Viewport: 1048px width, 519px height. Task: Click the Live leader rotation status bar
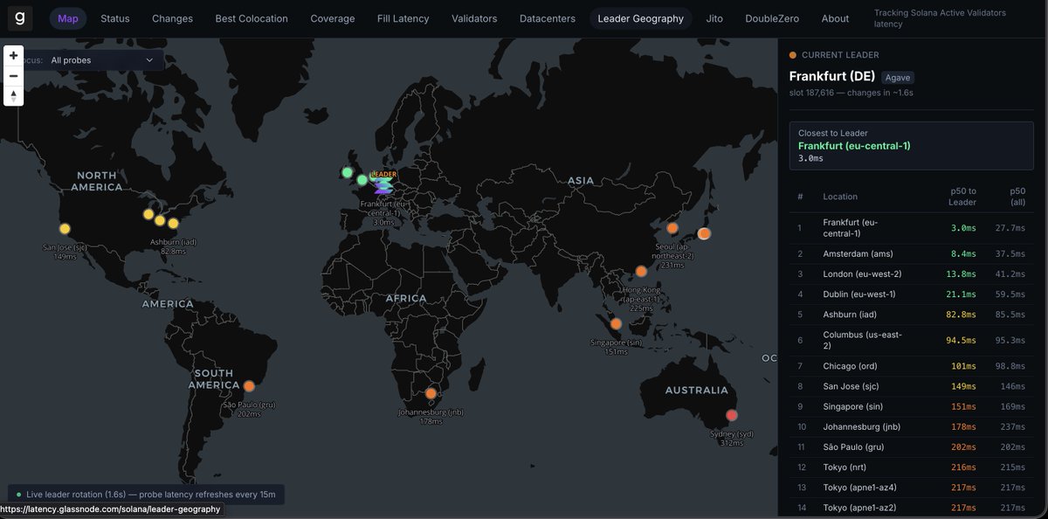(146, 495)
